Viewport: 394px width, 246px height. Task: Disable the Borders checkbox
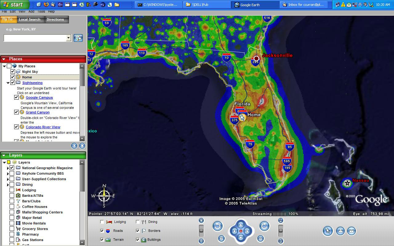pyautogui.click(x=138, y=231)
